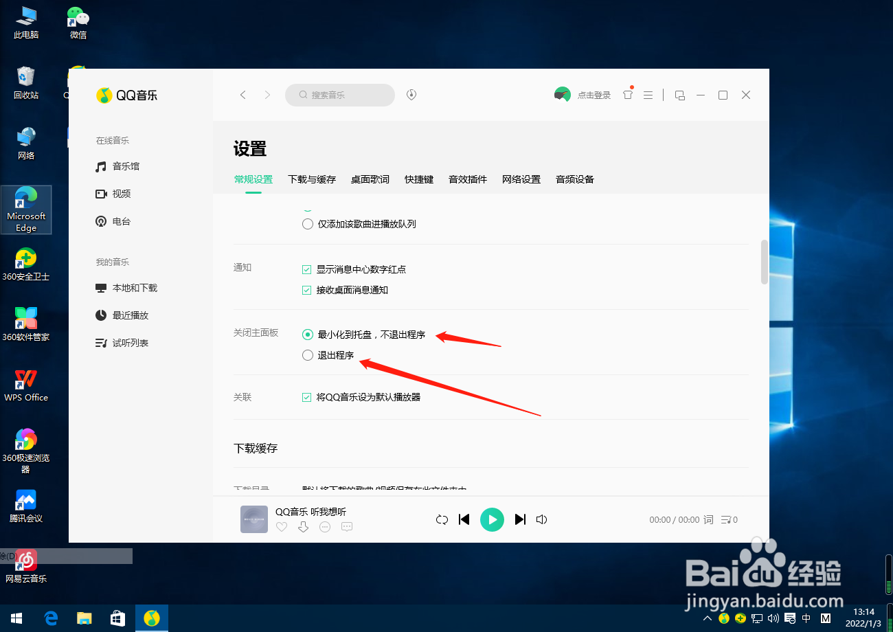
Task: Disable 接收桌面消息通知
Action: tap(306, 290)
